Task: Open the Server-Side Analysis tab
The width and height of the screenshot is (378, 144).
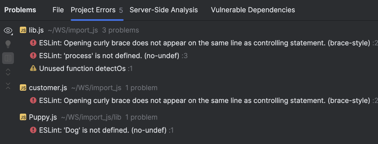Action: pyautogui.click(x=164, y=10)
